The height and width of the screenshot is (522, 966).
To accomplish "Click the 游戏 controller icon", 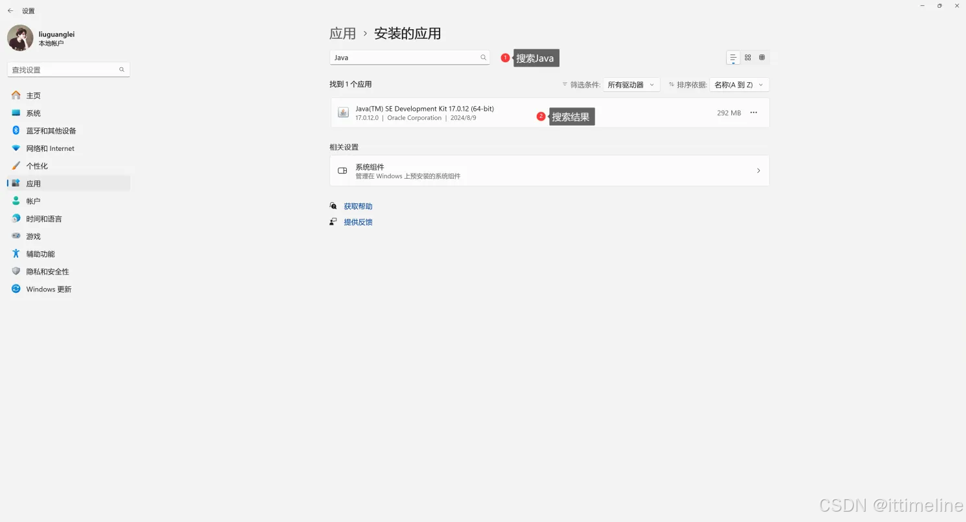I will 16,236.
